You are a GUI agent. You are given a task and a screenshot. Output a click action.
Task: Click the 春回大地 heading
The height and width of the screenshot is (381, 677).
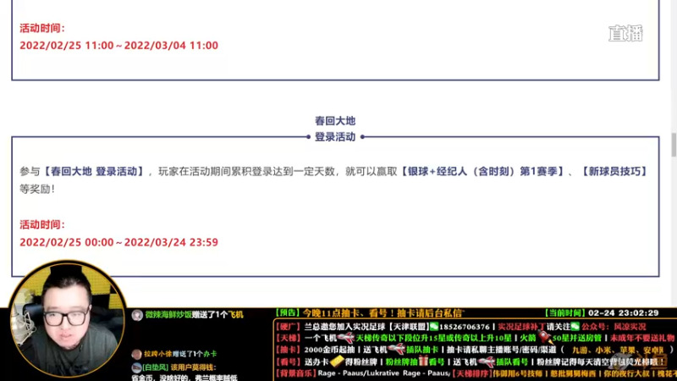tap(335, 121)
